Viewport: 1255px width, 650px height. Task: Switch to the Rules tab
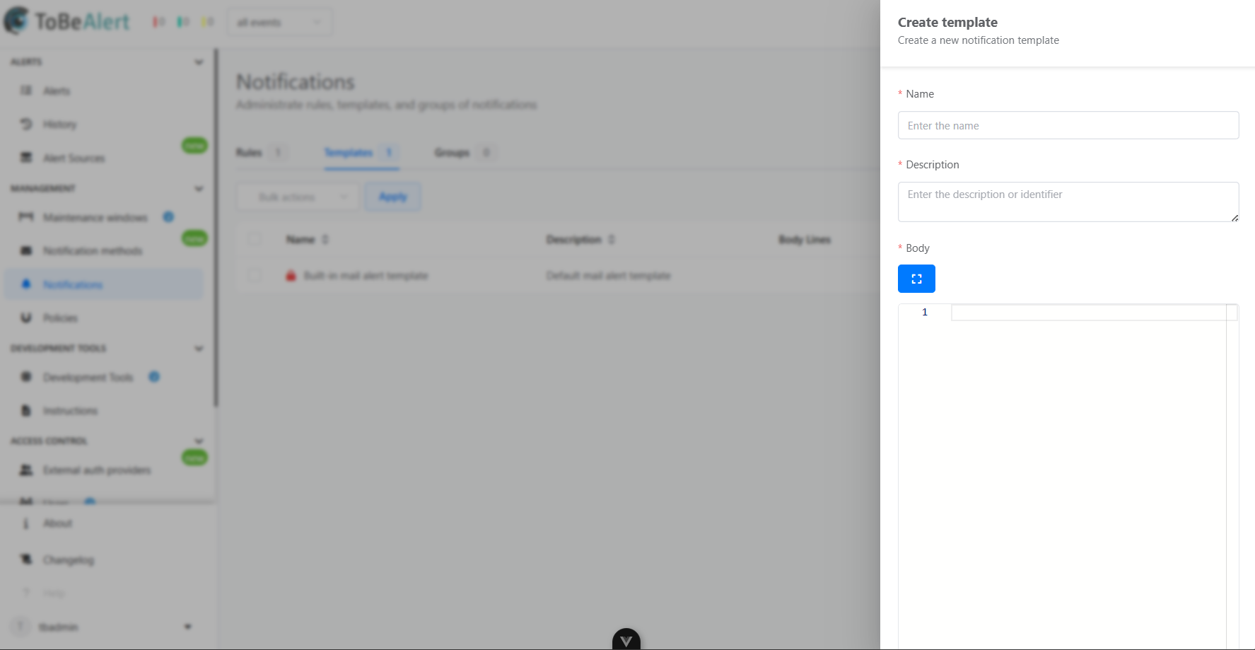tap(261, 152)
